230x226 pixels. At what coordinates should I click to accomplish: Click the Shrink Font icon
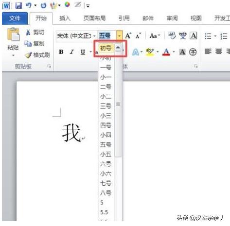pyautogui.click(x=138, y=36)
